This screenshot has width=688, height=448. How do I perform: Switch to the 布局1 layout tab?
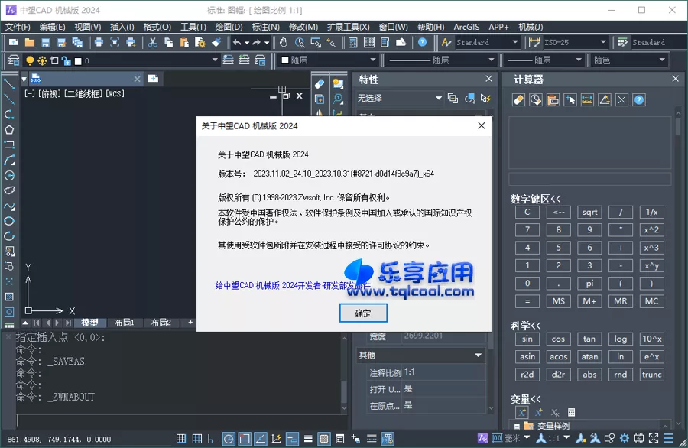coord(124,323)
